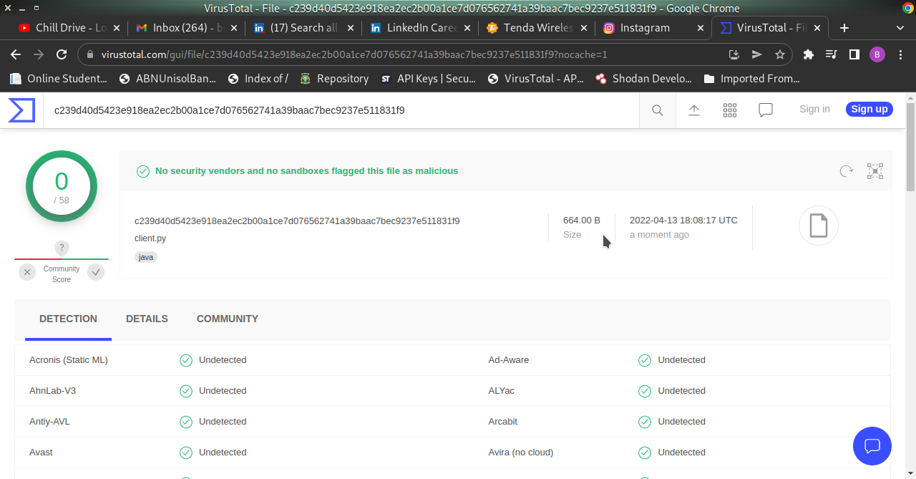
Task: Click the share send icon in the address bar
Action: (x=757, y=54)
